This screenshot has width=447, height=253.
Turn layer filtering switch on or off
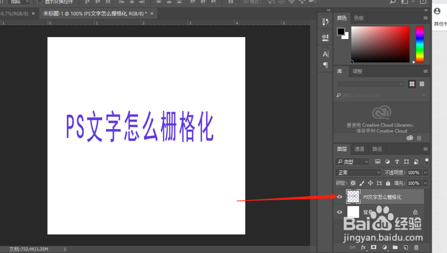427,162
